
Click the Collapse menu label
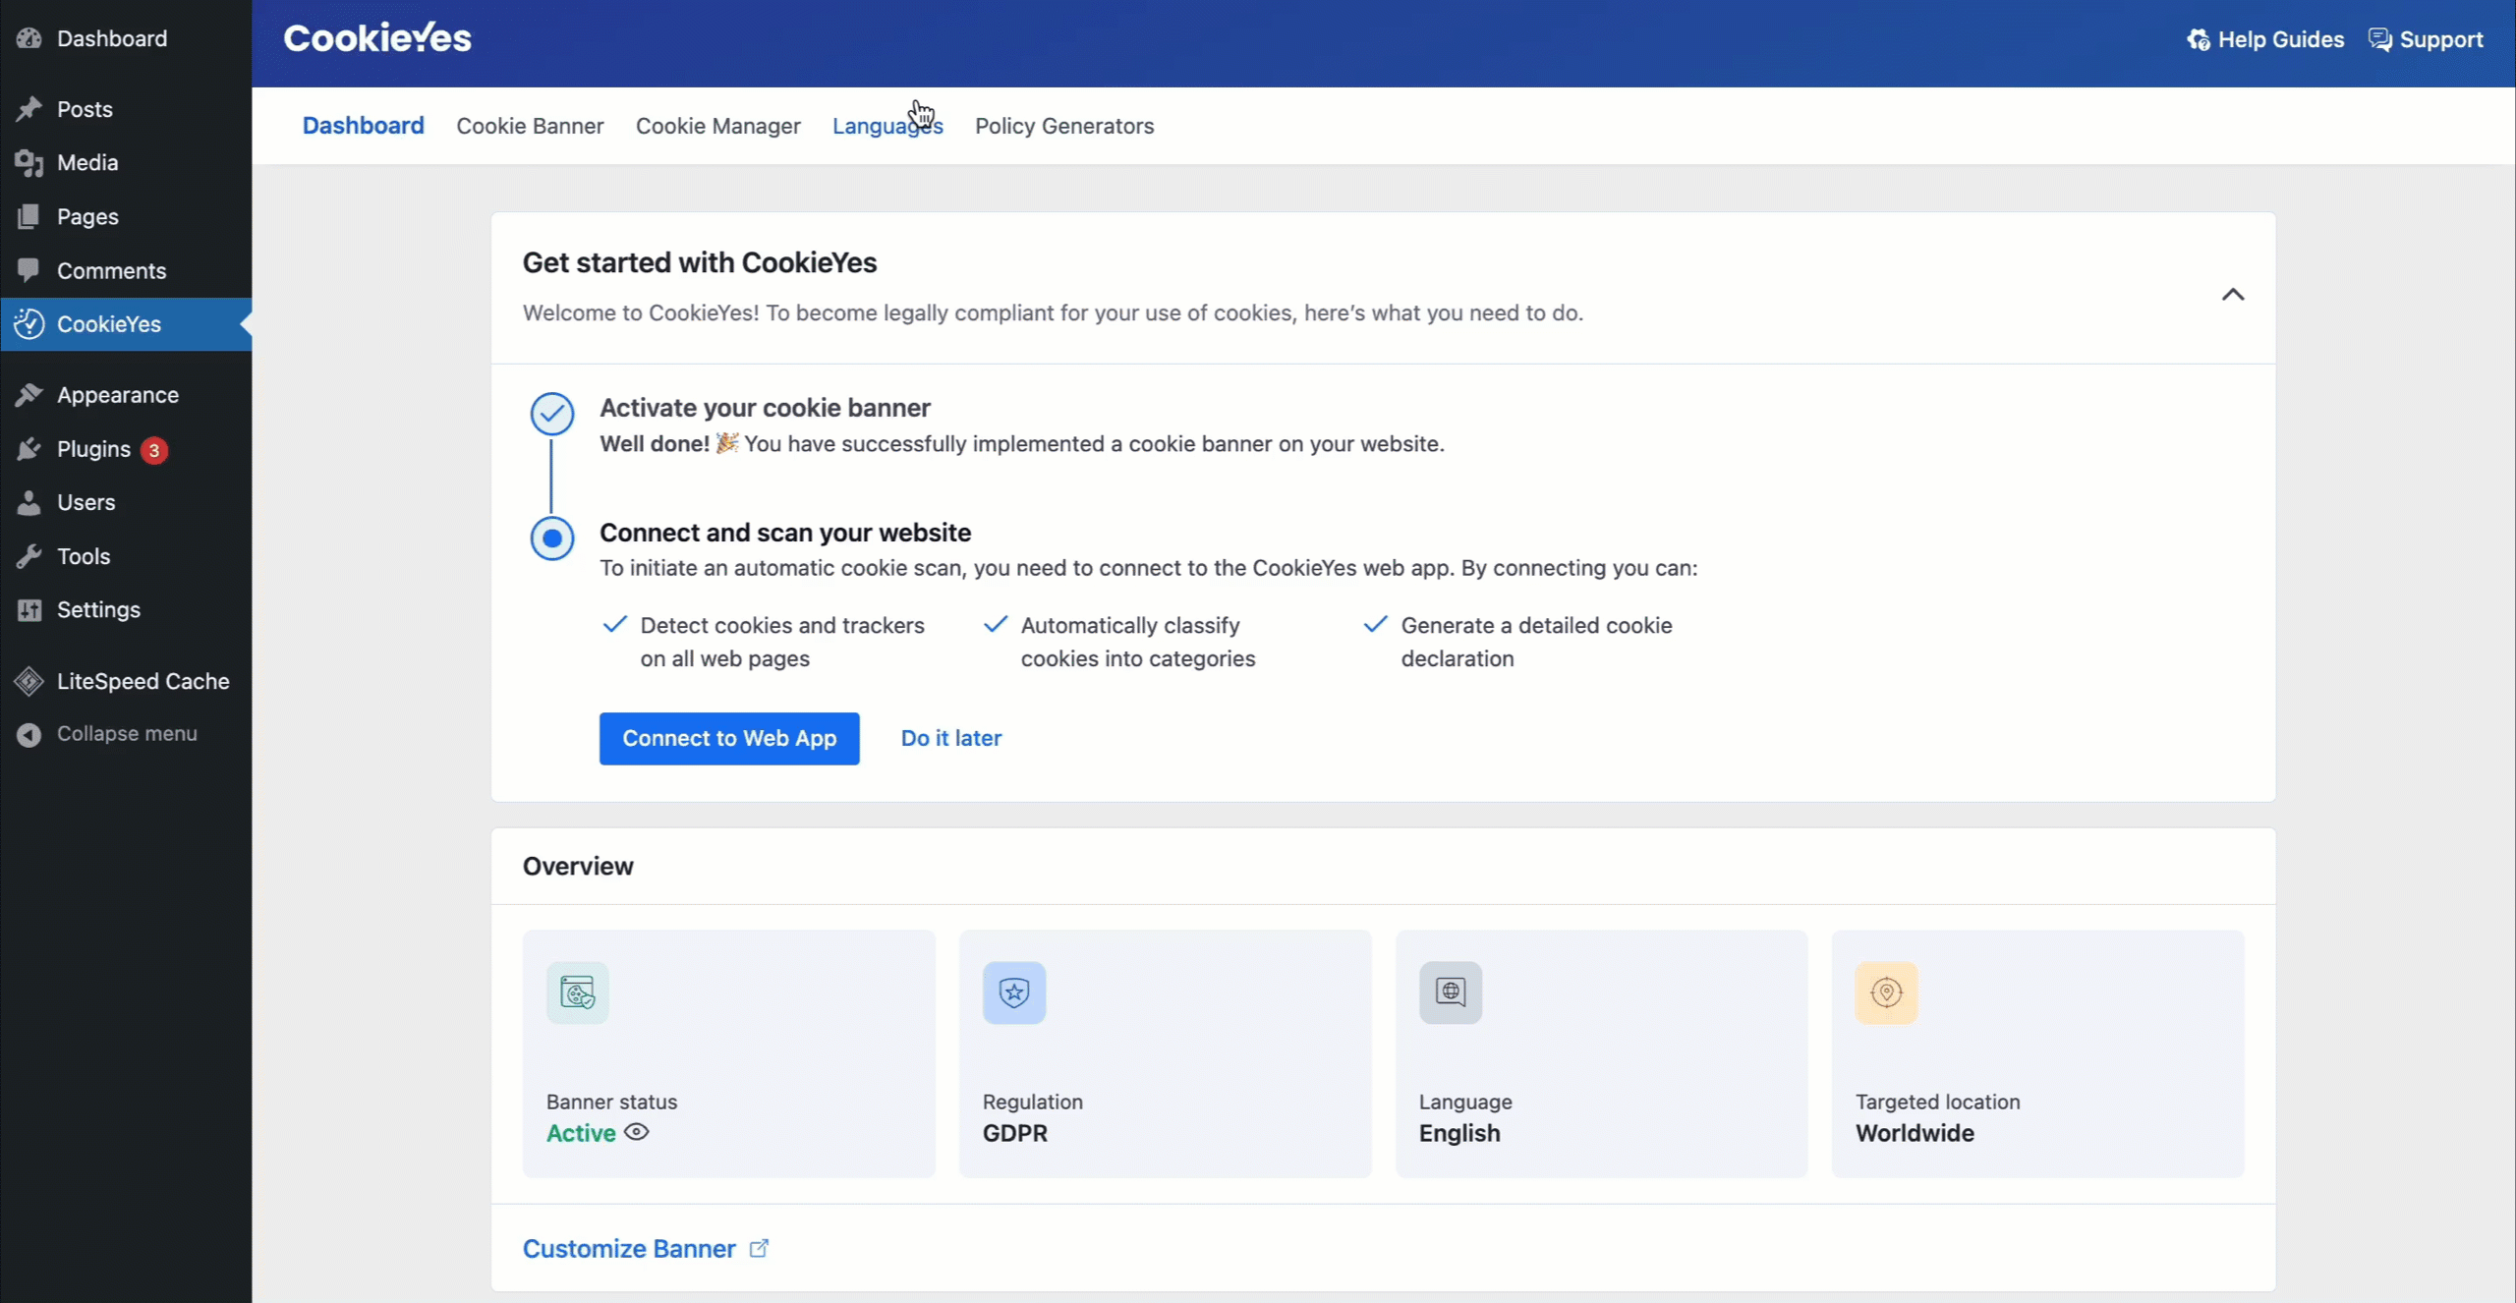click(127, 734)
